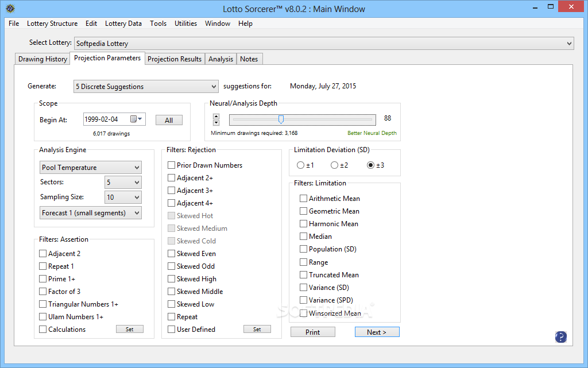Screen dimensions: 588x368
Task: Switch to the Projection Results tab
Action: click(x=175, y=59)
